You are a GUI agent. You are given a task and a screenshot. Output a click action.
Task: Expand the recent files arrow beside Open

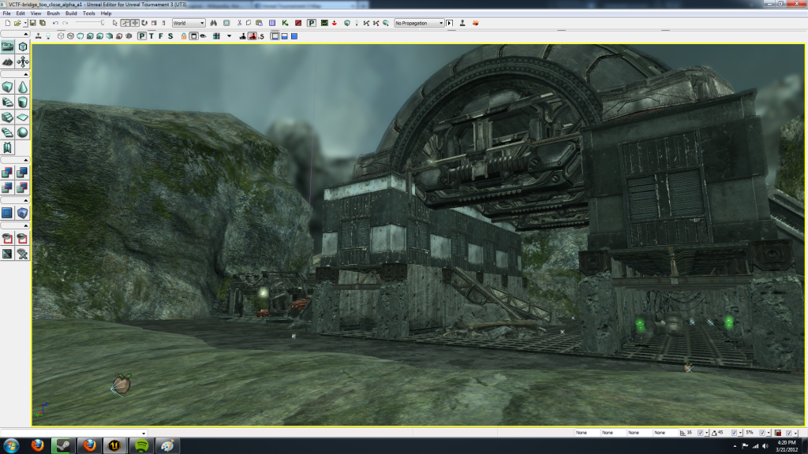[x=24, y=23]
